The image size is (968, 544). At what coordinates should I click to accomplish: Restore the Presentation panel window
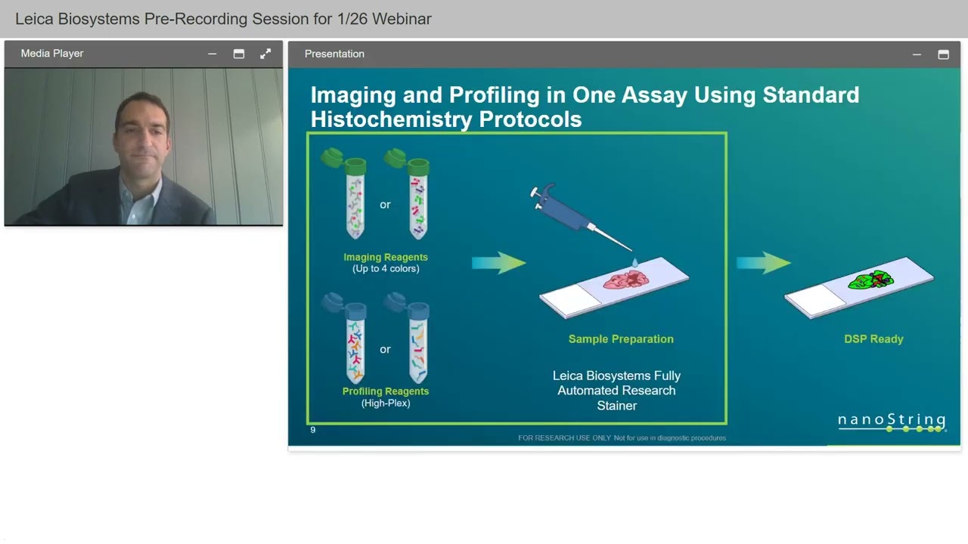pos(943,54)
